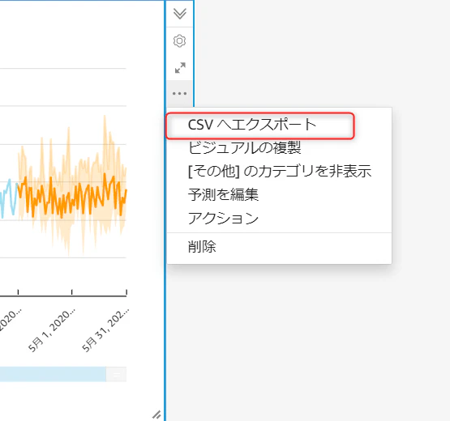Collapse the visual menu with the double chevron icon
This screenshot has height=421, width=450.
tap(180, 14)
